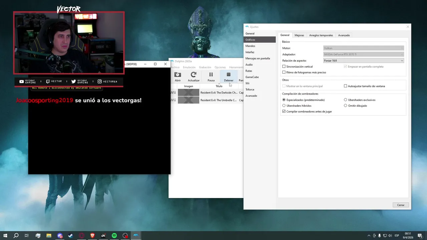
Task: Open Task View from the taskbar
Action: tap(27, 236)
